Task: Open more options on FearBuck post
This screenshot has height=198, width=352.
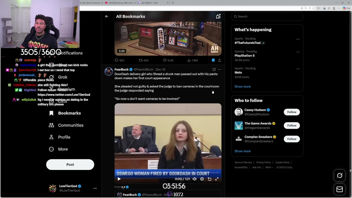Action: 219,70
